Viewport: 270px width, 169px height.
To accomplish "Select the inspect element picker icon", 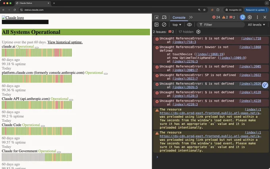I will pyautogui.click(x=156, y=17).
